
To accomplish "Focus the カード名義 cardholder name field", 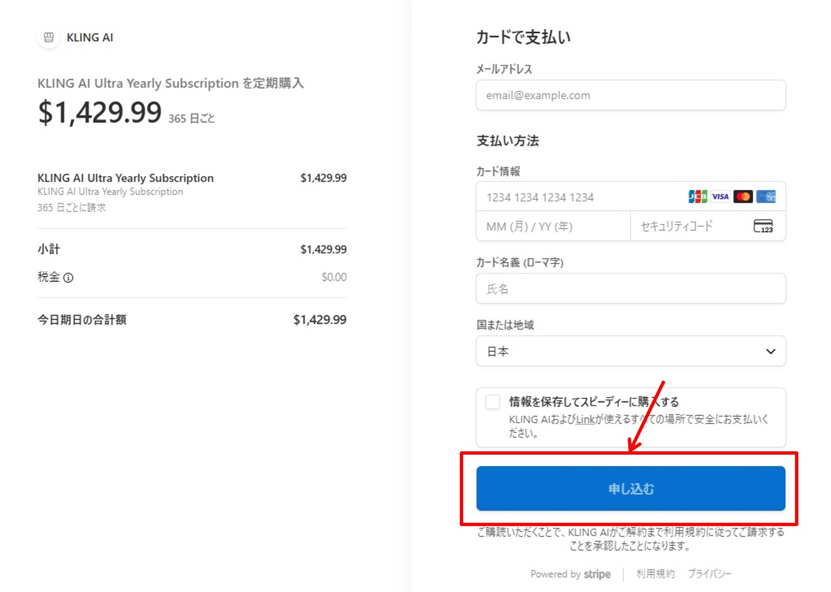I will pyautogui.click(x=630, y=289).
